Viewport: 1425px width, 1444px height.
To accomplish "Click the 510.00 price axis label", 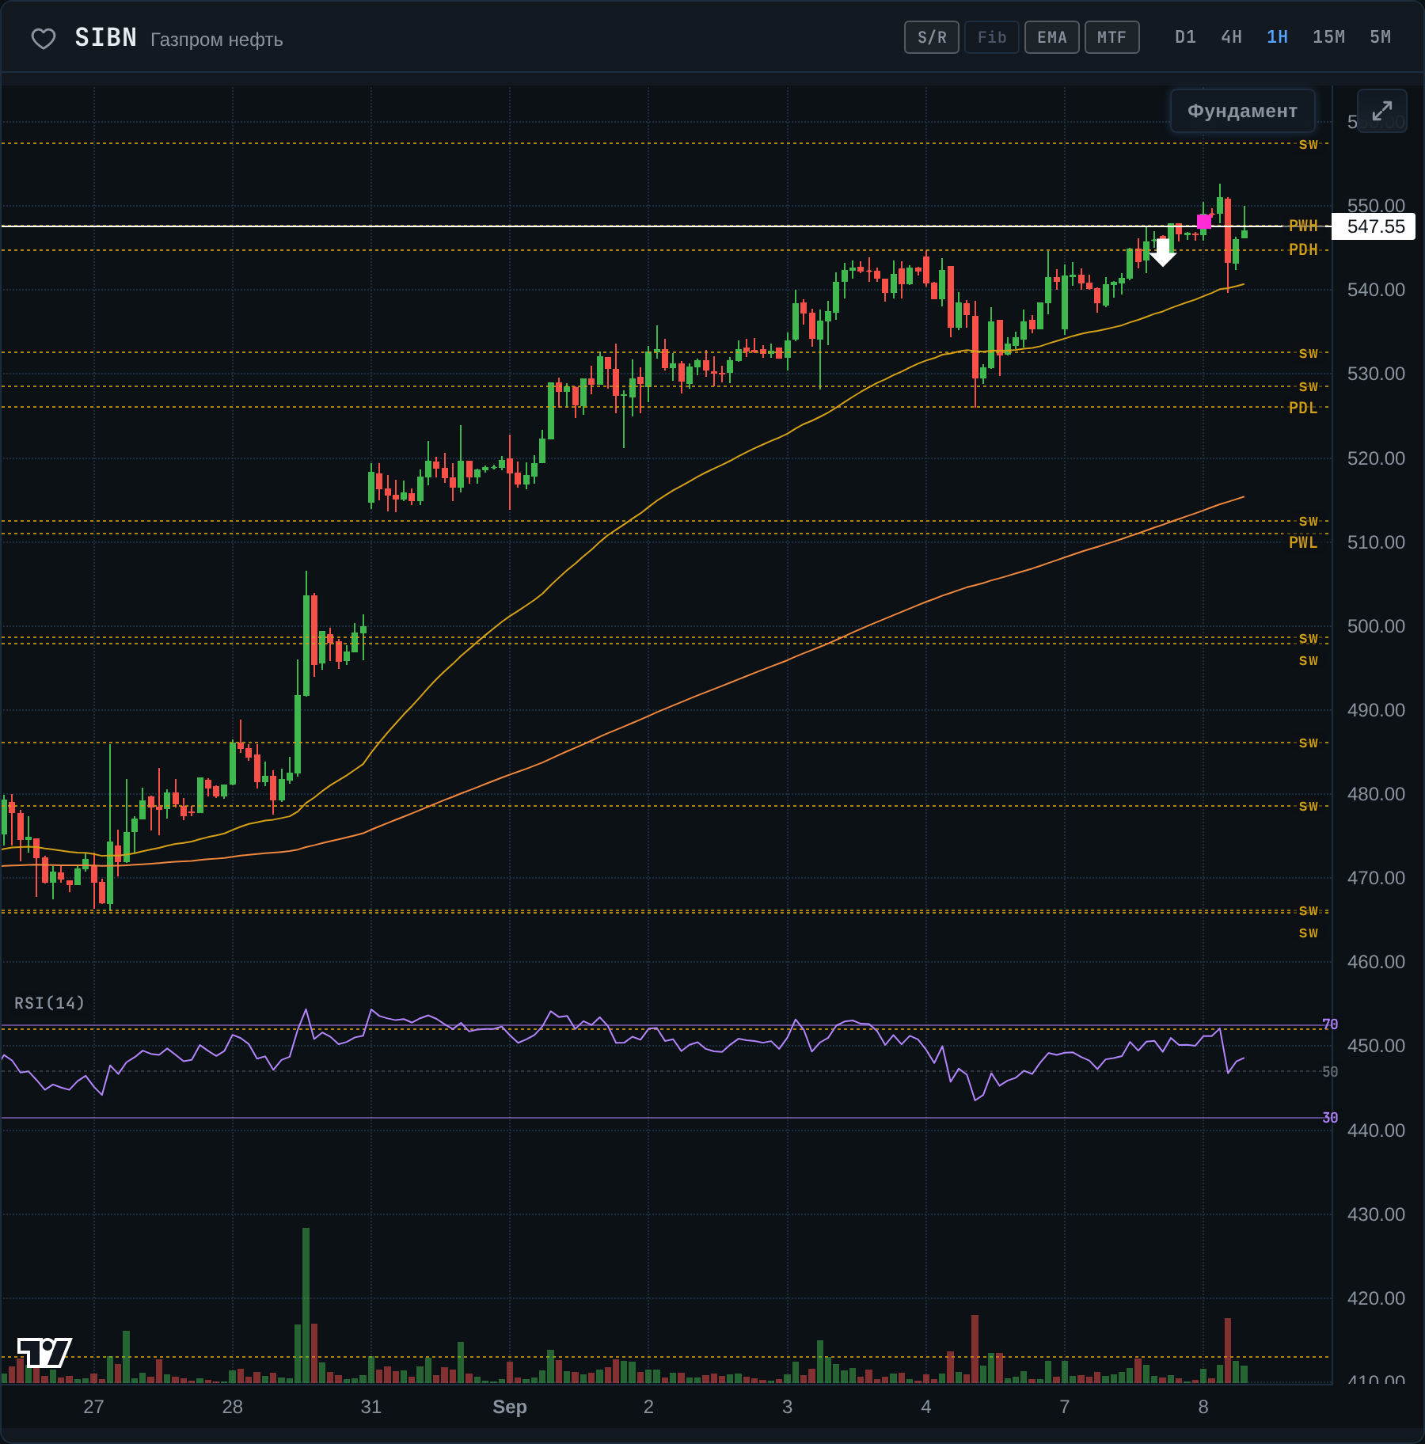I will coord(1376,542).
